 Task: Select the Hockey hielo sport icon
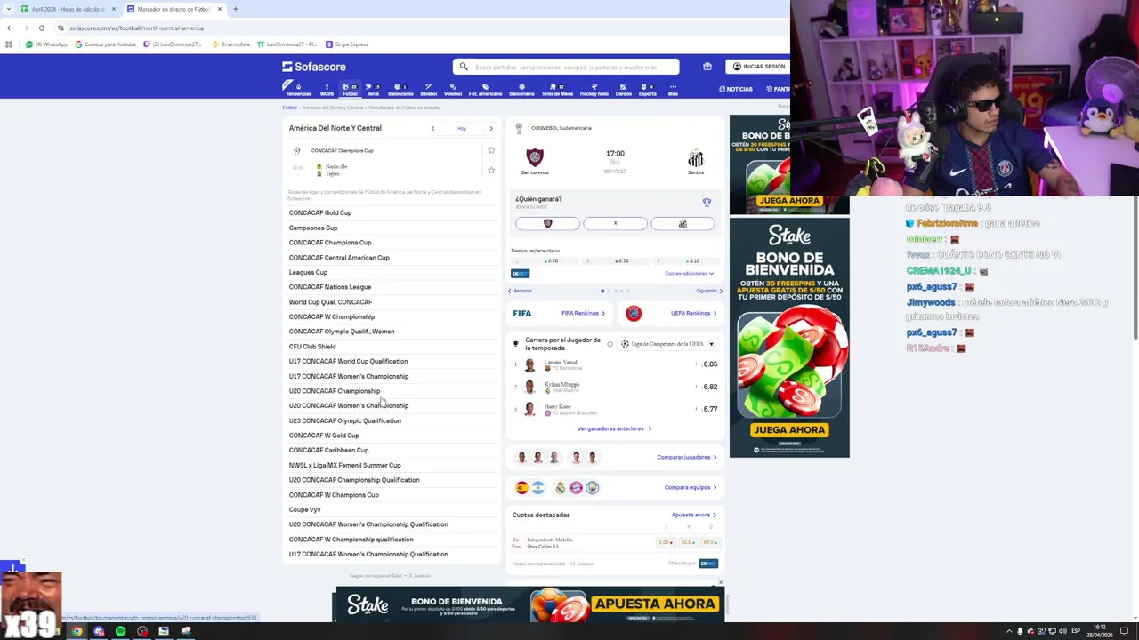coord(594,90)
